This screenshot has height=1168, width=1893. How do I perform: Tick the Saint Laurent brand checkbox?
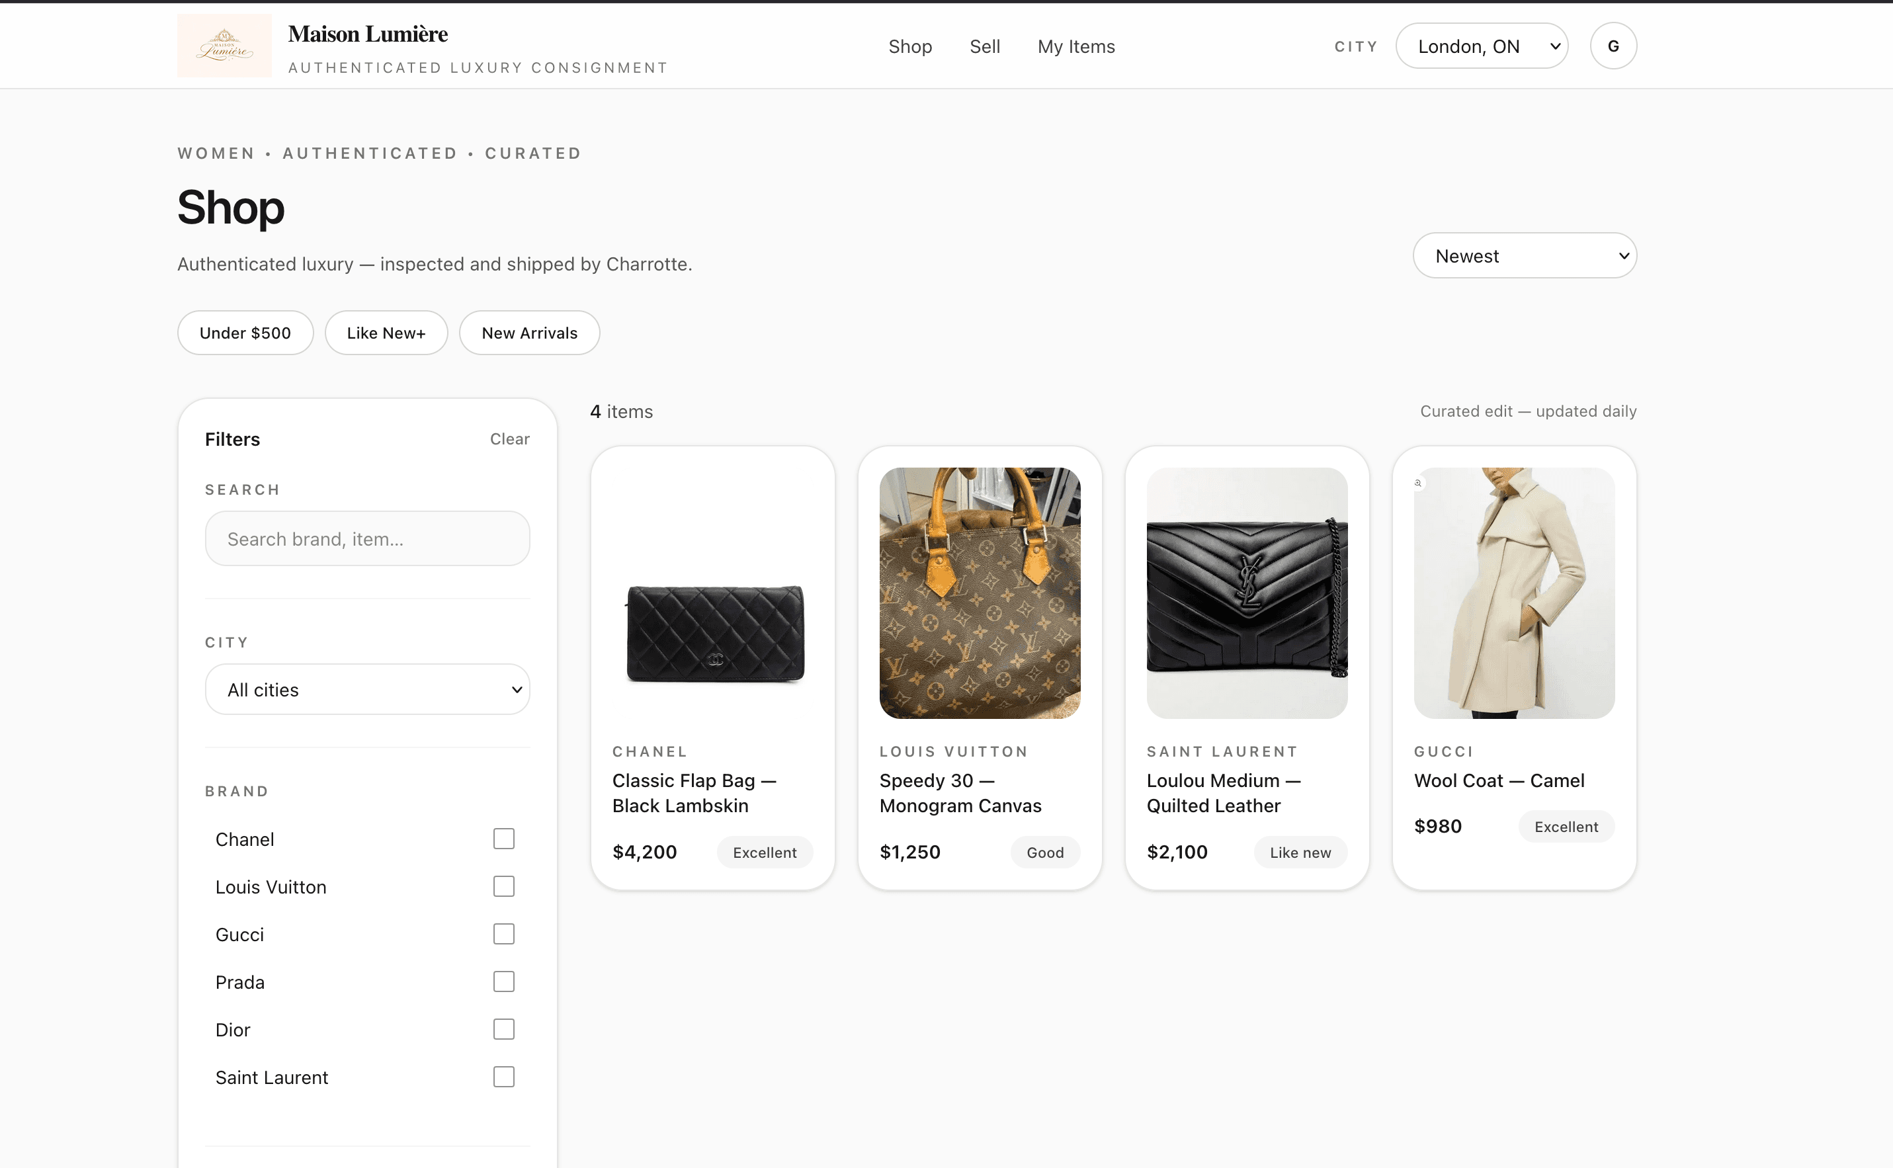503,1077
